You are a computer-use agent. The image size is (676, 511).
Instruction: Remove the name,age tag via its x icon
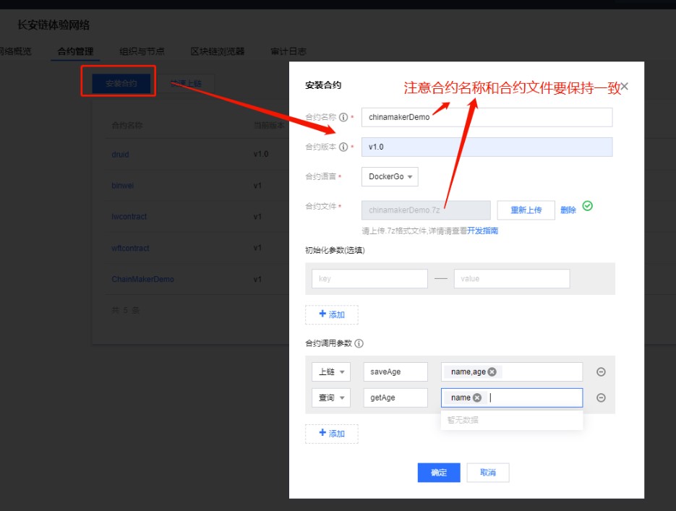click(x=492, y=372)
